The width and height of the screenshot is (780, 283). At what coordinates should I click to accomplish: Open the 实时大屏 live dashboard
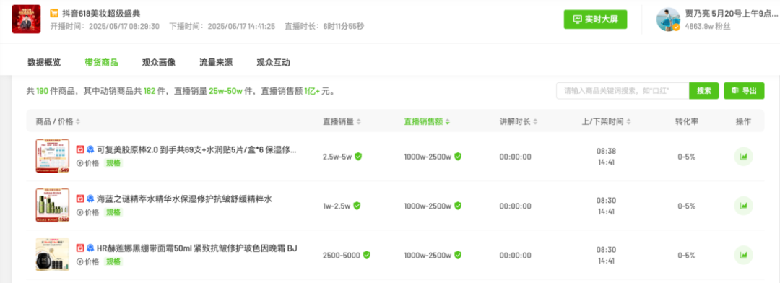(595, 19)
